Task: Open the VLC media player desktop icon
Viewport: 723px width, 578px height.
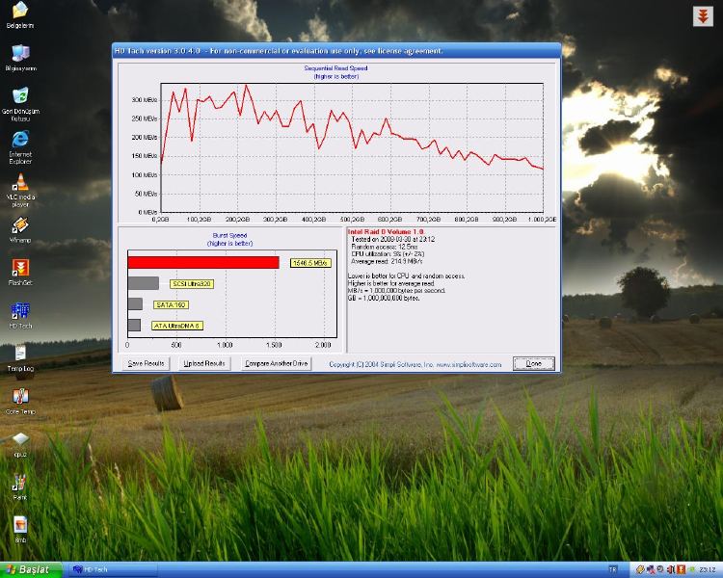Action: coord(20,181)
